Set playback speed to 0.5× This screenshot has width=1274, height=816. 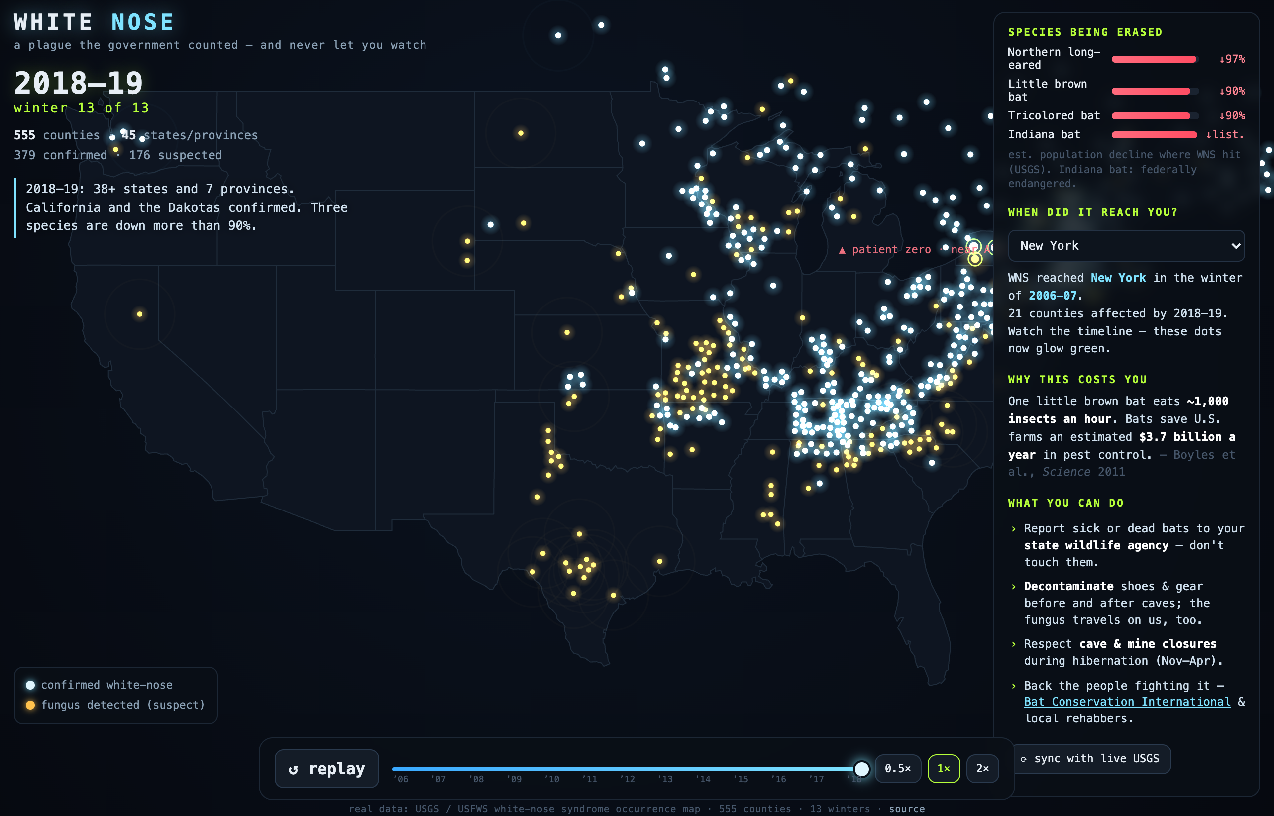point(898,768)
